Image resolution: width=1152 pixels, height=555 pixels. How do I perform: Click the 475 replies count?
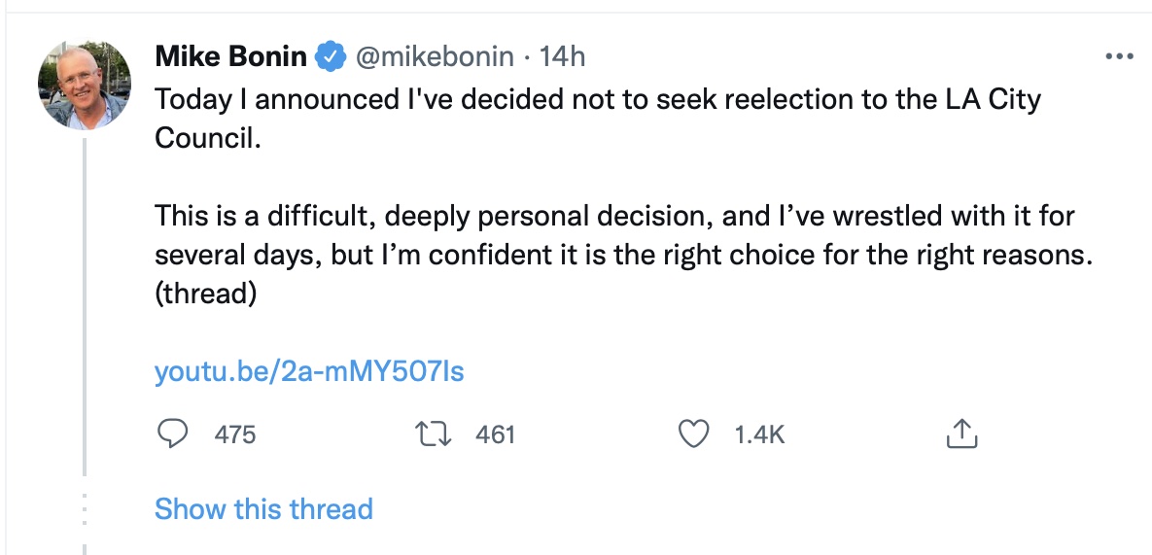pyautogui.click(x=234, y=434)
